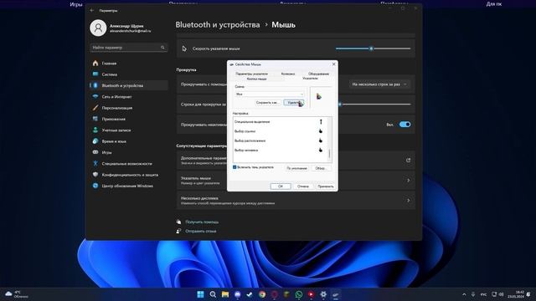Click the microphone tray icon
This screenshot has width=536, height=301.
(x=473, y=294)
